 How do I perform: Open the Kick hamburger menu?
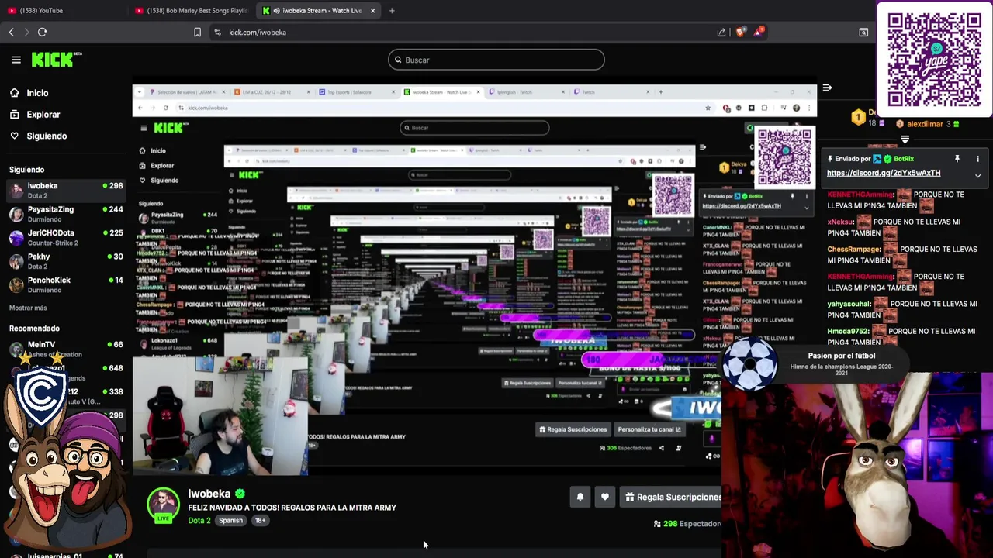pyautogui.click(x=16, y=60)
